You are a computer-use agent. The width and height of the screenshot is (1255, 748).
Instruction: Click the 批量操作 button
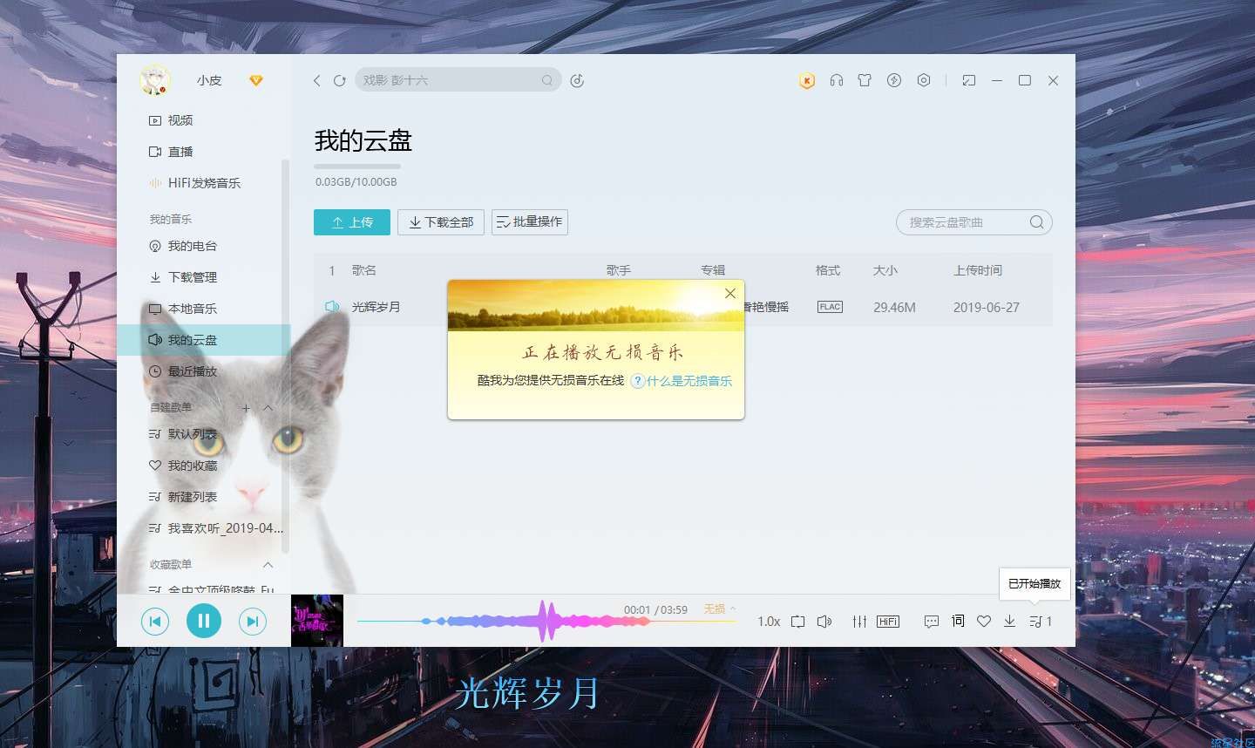(530, 222)
